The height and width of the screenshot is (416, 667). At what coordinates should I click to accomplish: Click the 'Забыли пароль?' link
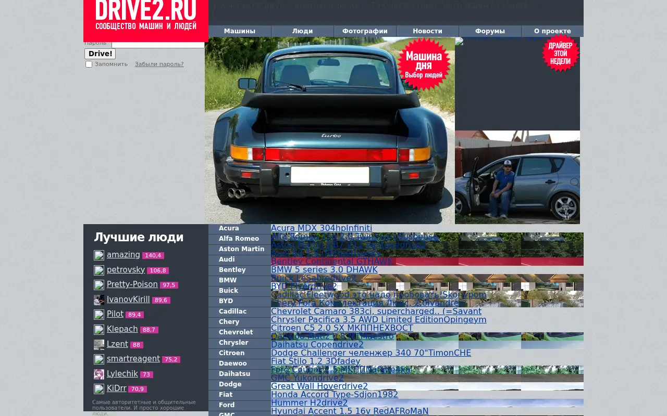point(159,64)
